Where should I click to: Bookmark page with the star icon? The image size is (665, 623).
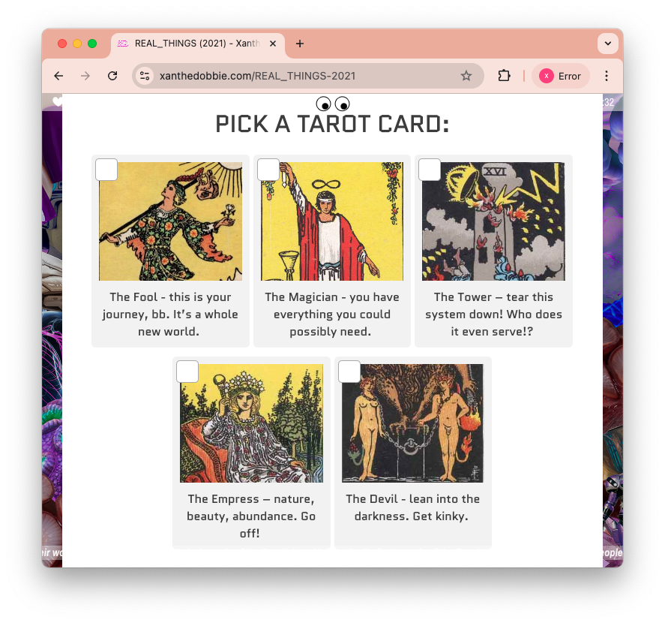466,76
